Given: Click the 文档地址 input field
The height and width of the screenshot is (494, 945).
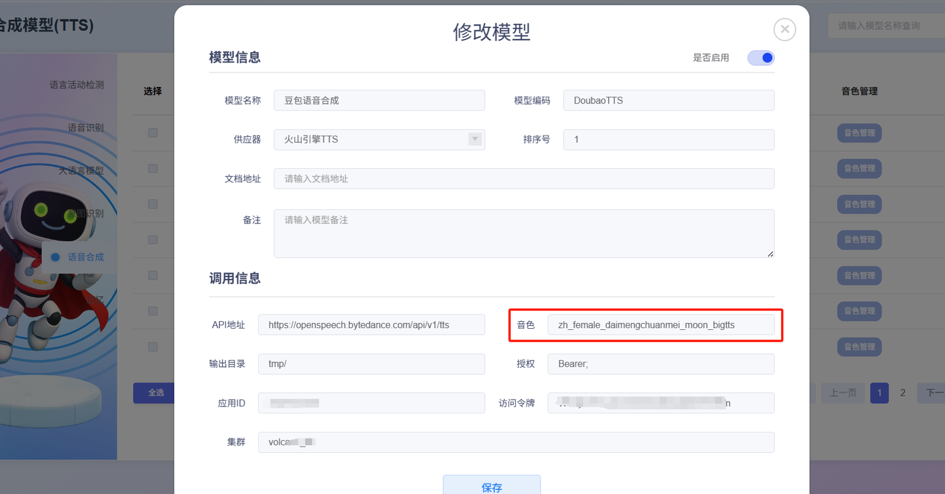Looking at the screenshot, I should (523, 179).
